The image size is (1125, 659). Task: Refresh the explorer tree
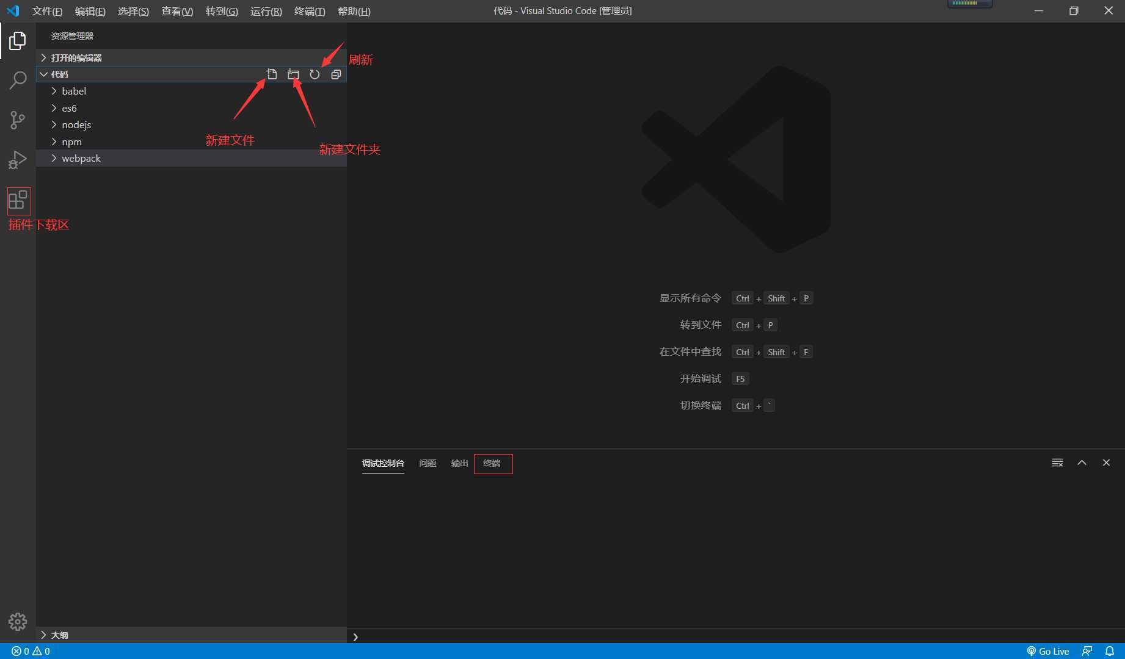[315, 74]
